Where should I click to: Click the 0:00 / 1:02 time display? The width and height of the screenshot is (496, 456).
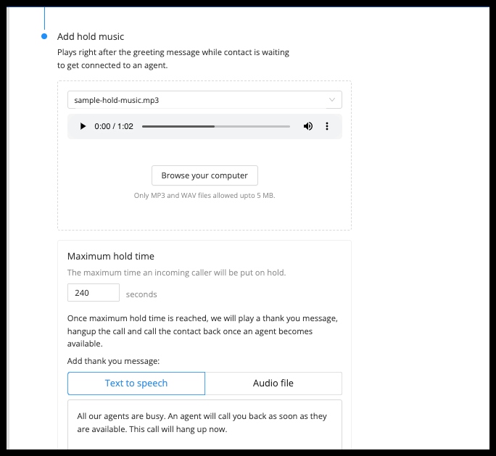pyautogui.click(x=114, y=126)
